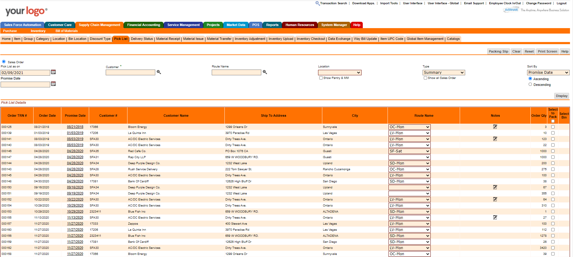Click the 'your logo' image
The image size is (573, 257).
point(26,11)
